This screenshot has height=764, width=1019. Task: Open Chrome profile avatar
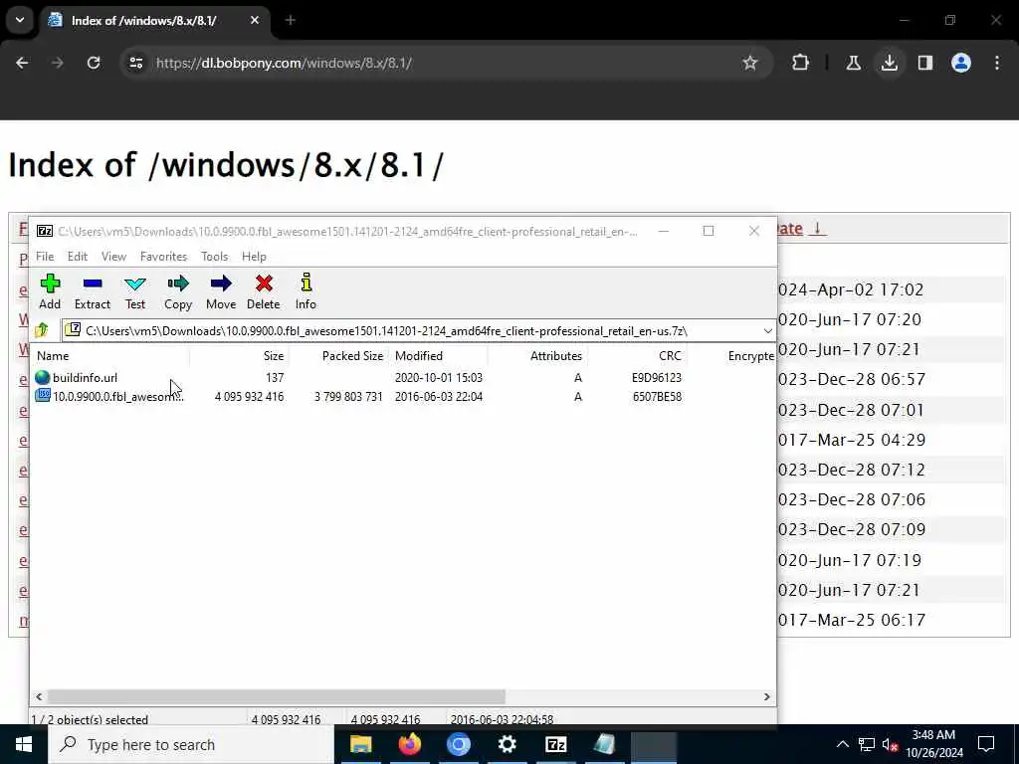point(961,63)
